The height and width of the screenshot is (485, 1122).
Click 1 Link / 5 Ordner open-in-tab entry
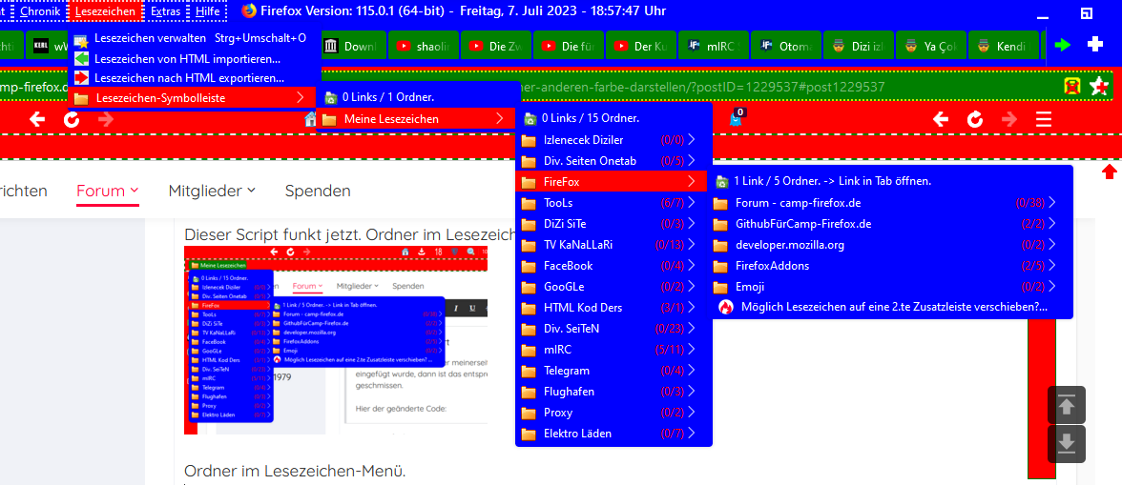point(890,181)
